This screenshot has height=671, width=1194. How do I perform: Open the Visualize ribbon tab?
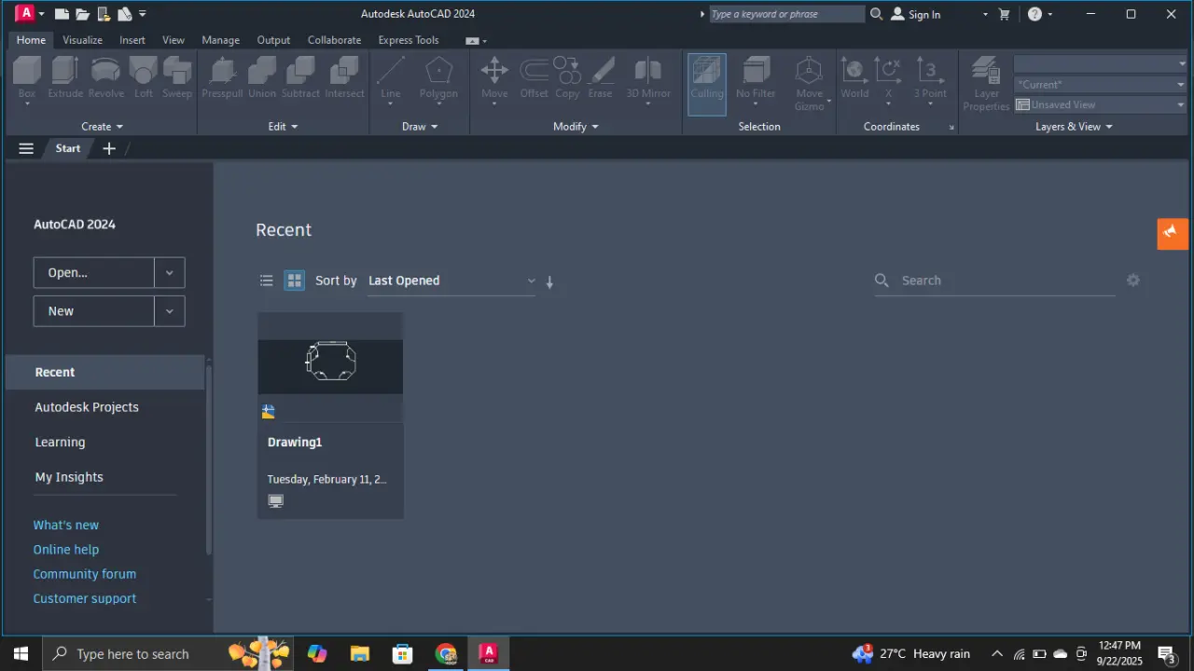tap(82, 40)
